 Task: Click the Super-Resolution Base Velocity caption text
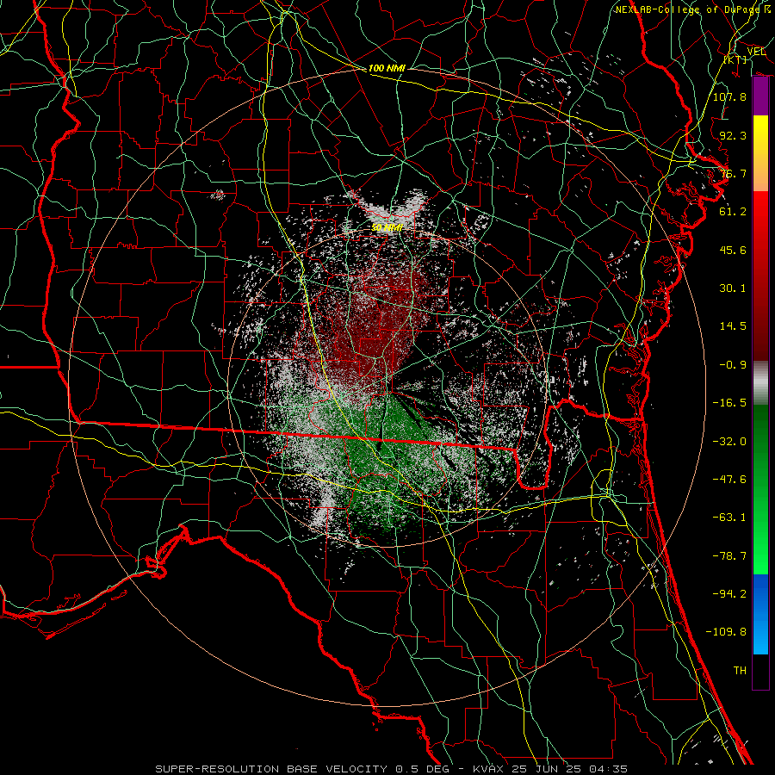tap(391, 769)
